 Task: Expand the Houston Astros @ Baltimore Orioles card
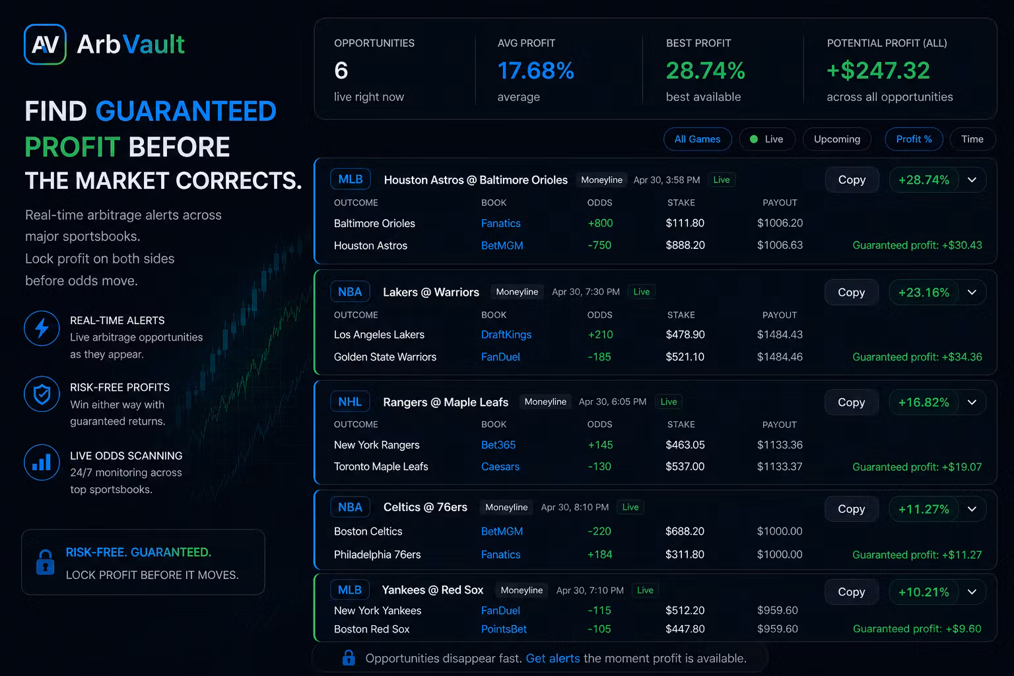point(972,180)
